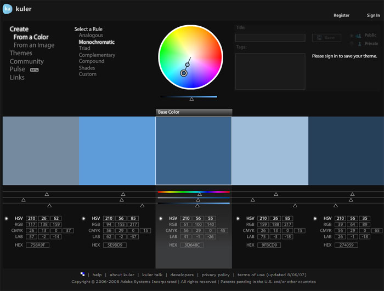Image resolution: width=384 pixels, height=291 pixels.
Task: Click the small secondary marker on color wheel
Action: (x=187, y=65)
